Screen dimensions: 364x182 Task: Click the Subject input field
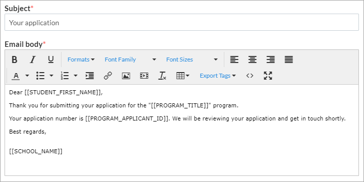tap(182, 22)
